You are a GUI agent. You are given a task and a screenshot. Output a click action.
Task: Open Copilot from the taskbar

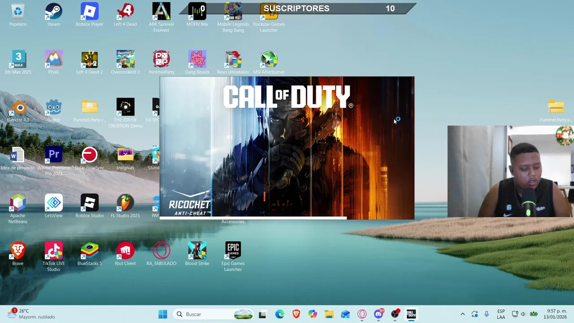point(313,314)
